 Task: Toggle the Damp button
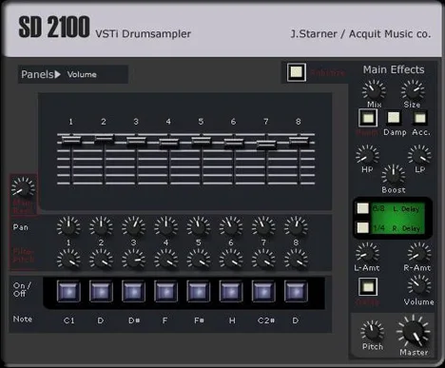coord(394,118)
